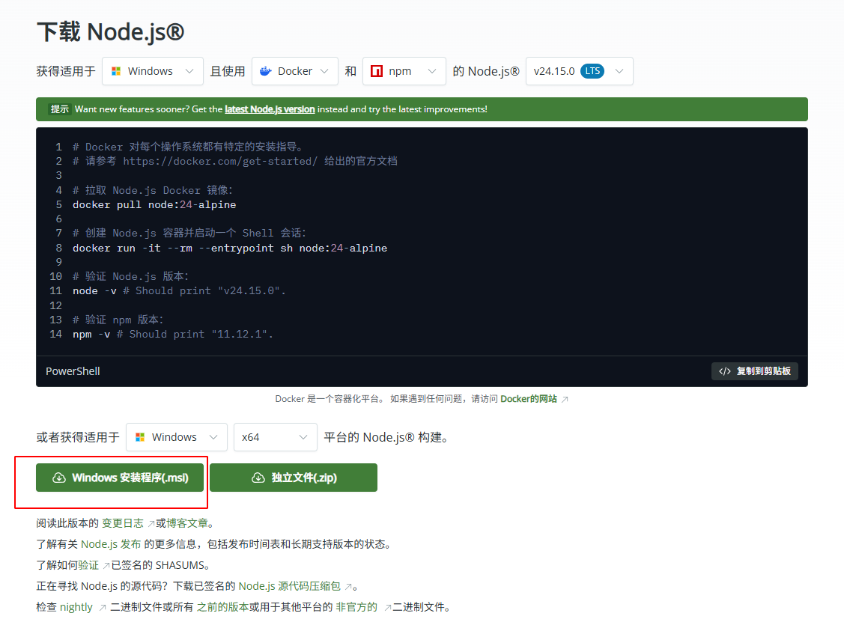Click the external arrow icon after Docker的网站

(565, 400)
